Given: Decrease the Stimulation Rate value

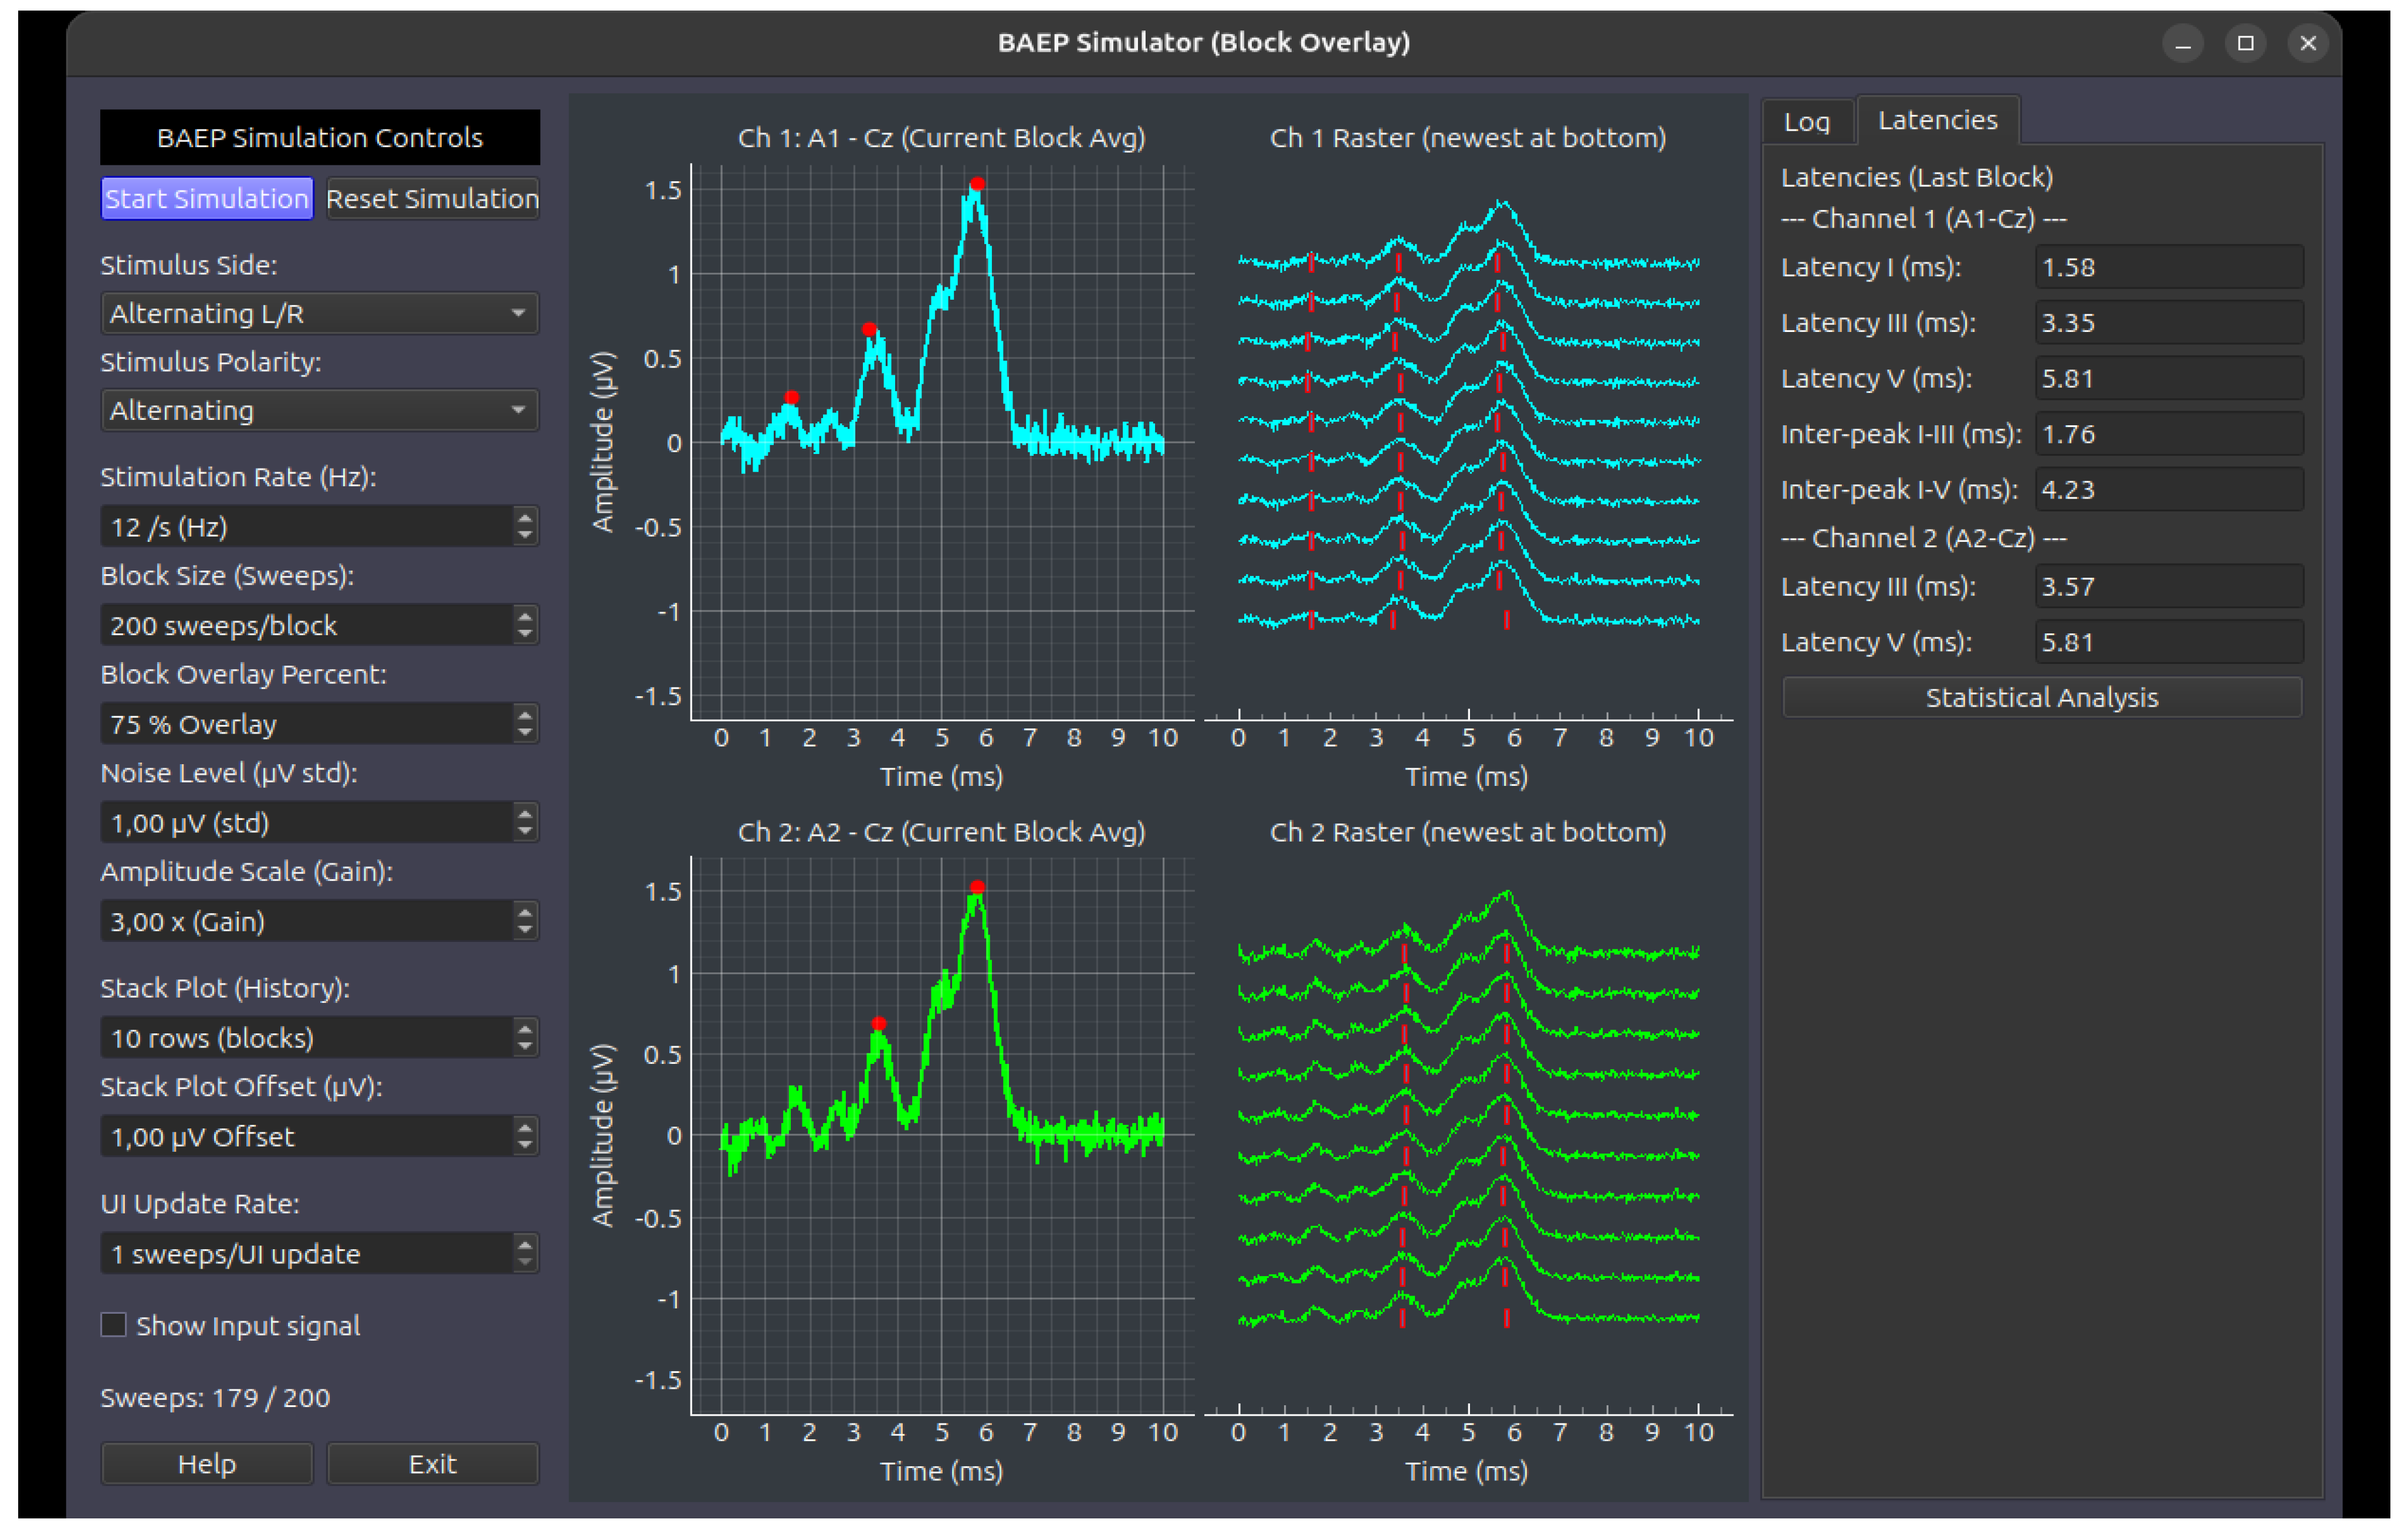Looking at the screenshot, I should (x=525, y=537).
